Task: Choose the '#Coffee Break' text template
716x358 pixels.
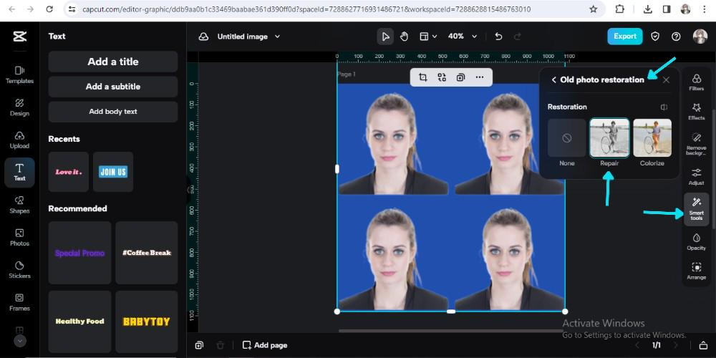Action: (147, 253)
